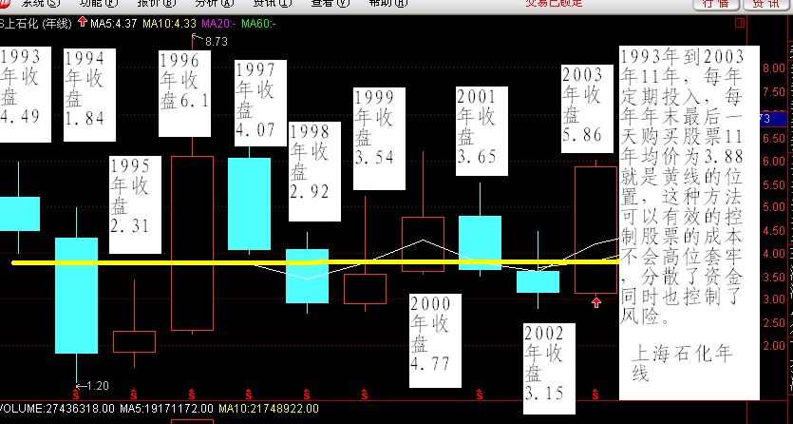Click the red arrow marker below 2003 candle

click(595, 302)
